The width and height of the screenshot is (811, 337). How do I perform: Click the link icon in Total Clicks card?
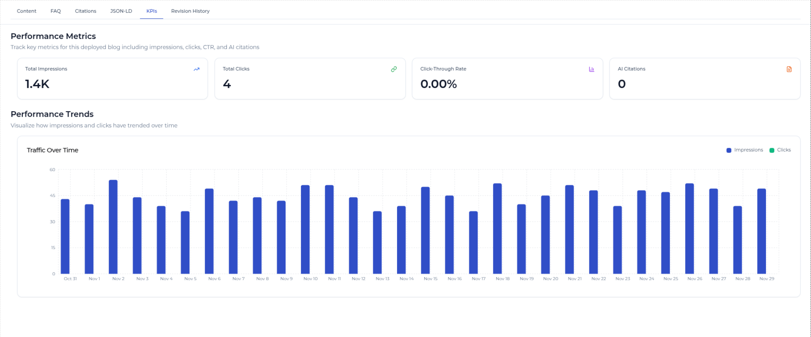[394, 69]
